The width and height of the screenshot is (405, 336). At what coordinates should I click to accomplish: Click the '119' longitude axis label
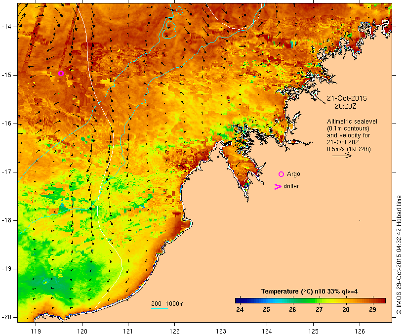pos(36,331)
